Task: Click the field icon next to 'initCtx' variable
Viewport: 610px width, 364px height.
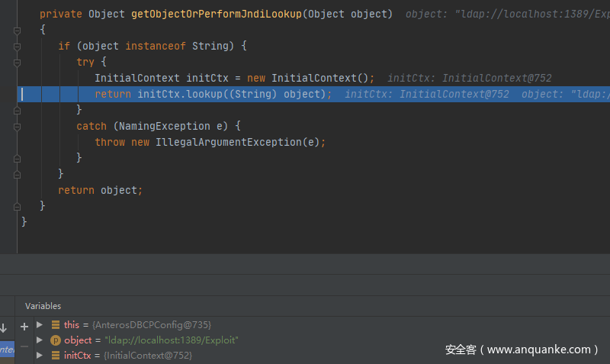Action: [x=56, y=356]
